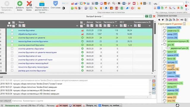Click the magnifier search icon in toolbar
The image size is (190, 107).
pyautogui.click(x=113, y=3)
